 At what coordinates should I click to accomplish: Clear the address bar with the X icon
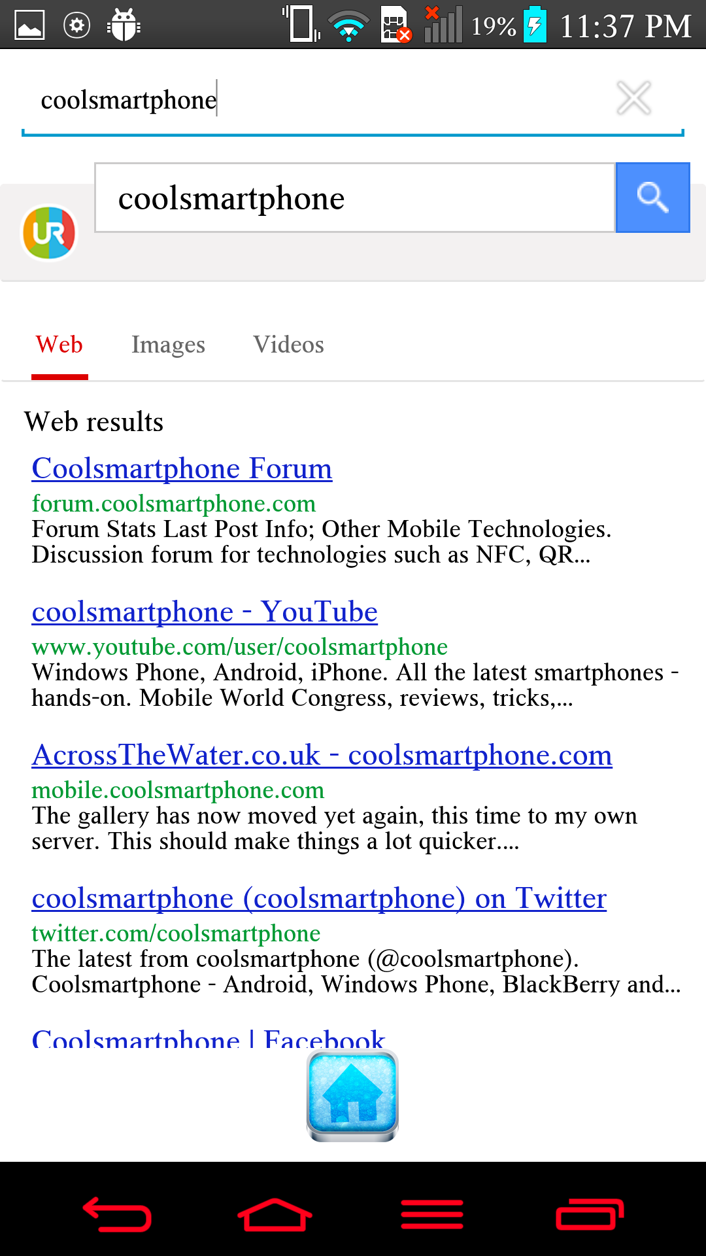633,98
